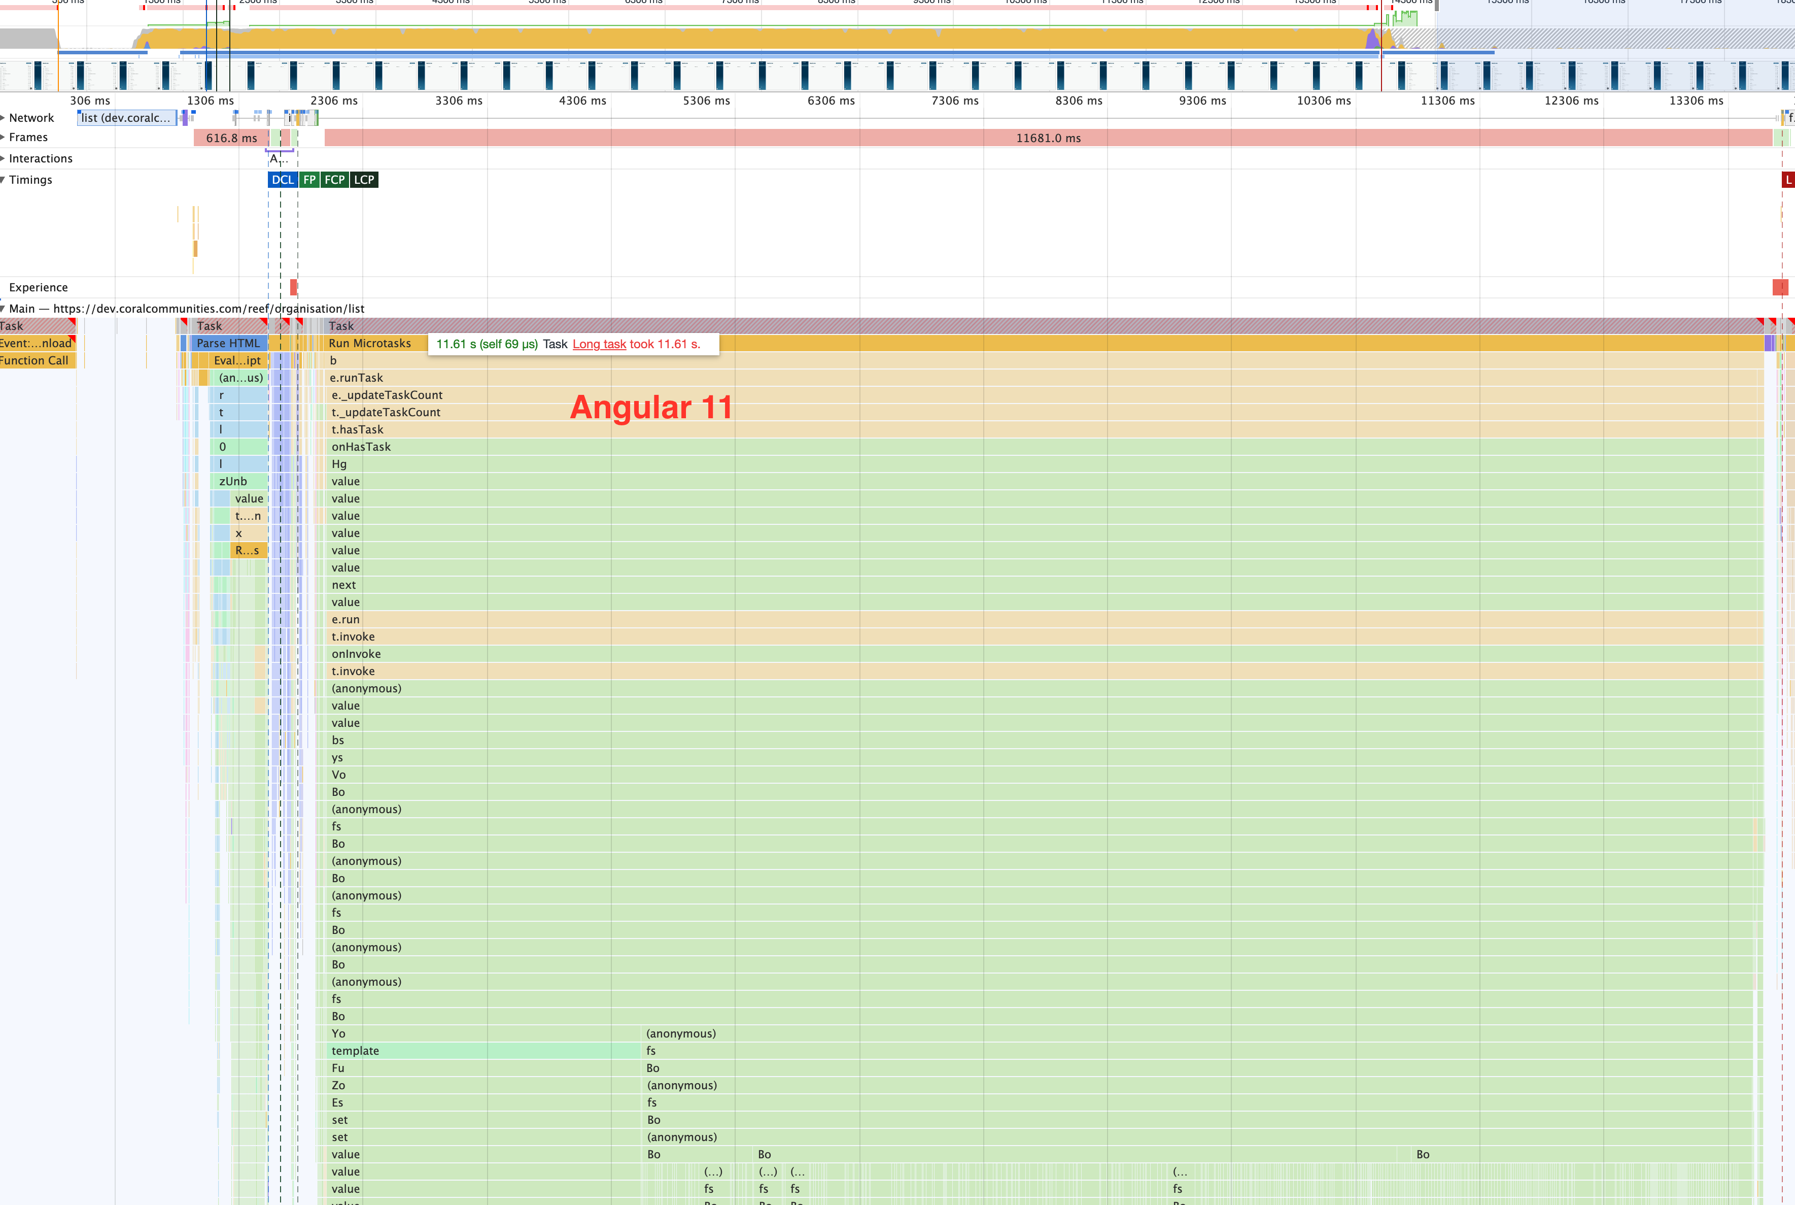Select the Run Microtasks entry in flame chart

coord(371,344)
